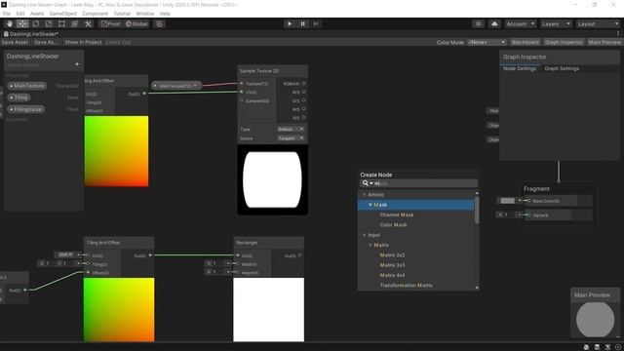Open the Collab services sun icon
624x351 pixels.
479,23
